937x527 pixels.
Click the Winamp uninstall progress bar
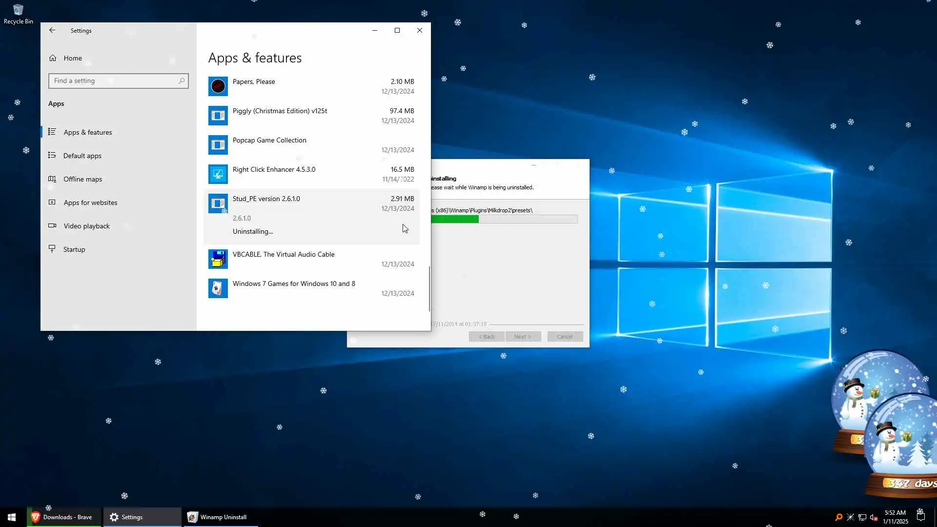pos(504,220)
